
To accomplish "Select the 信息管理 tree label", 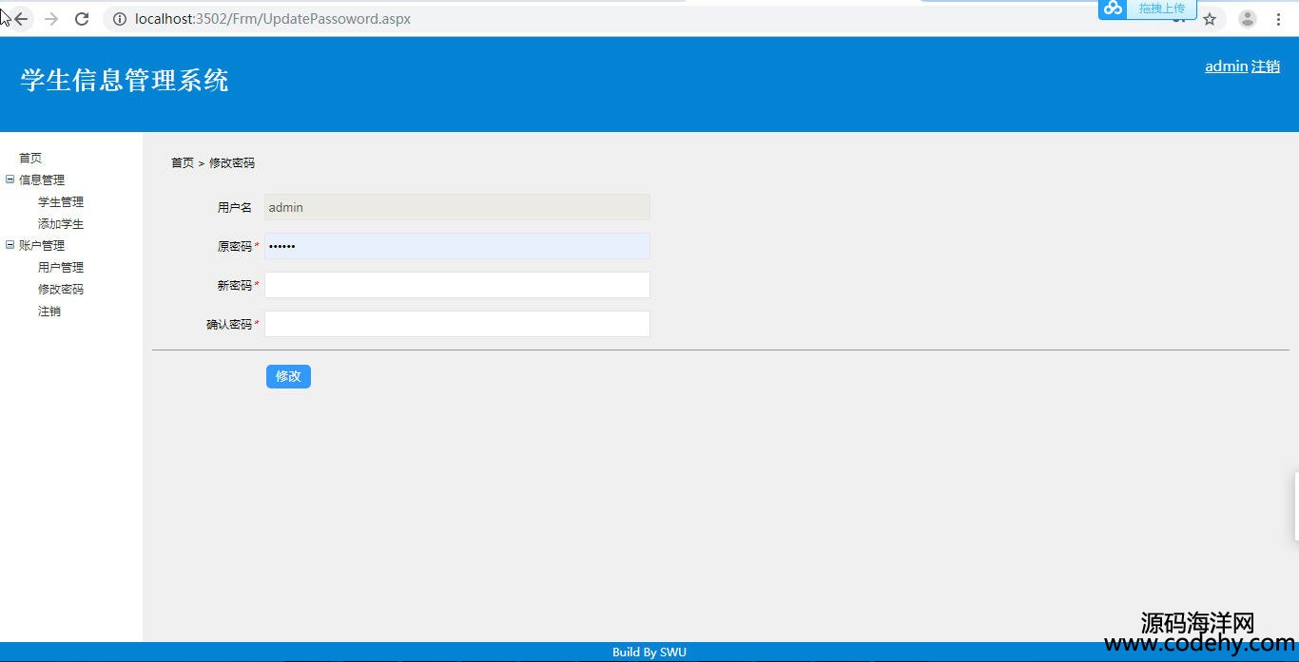I will [x=42, y=180].
